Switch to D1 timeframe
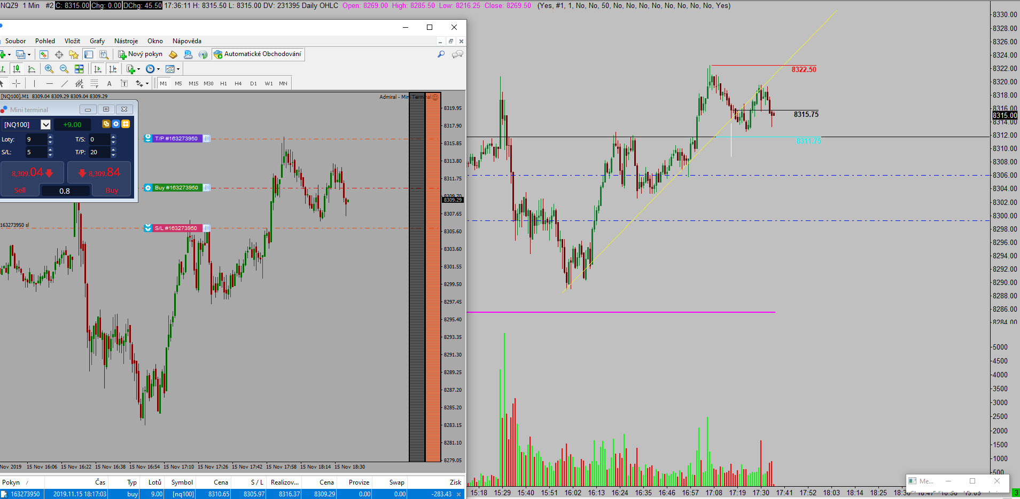1020x499 pixels. click(253, 83)
